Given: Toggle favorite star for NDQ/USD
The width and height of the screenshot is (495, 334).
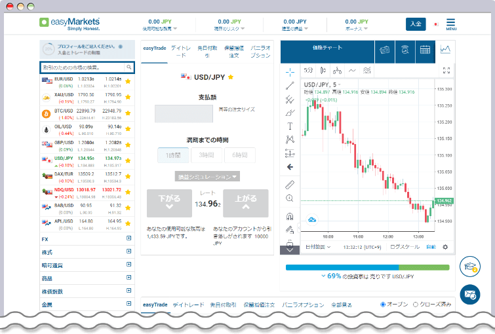Looking at the screenshot, I should (128, 192).
